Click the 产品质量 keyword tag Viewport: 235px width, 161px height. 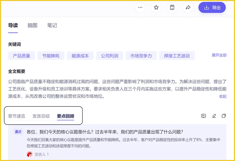[22, 56]
